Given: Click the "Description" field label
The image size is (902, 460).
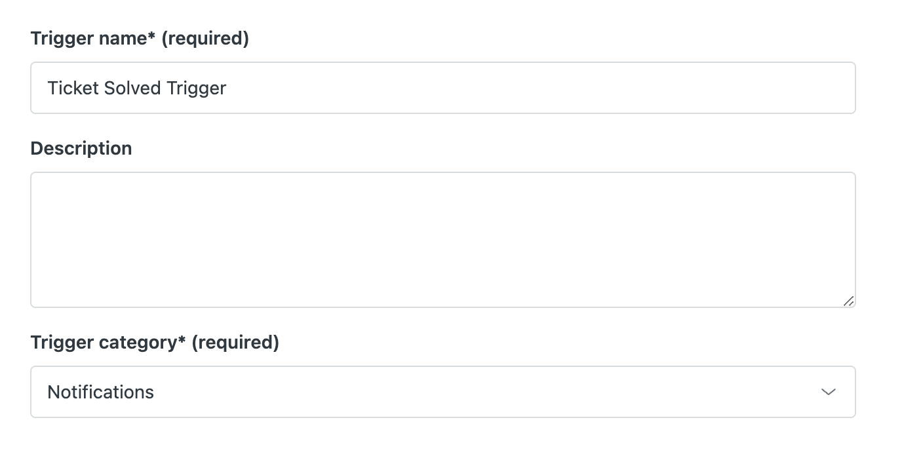Looking at the screenshot, I should coord(81,148).
